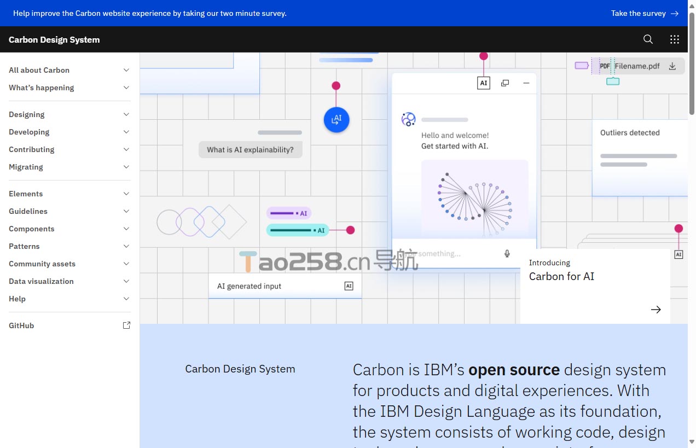Viewport: 696px width, 448px height.
Task: Open the Data visualization sidebar item
Action: [69, 281]
